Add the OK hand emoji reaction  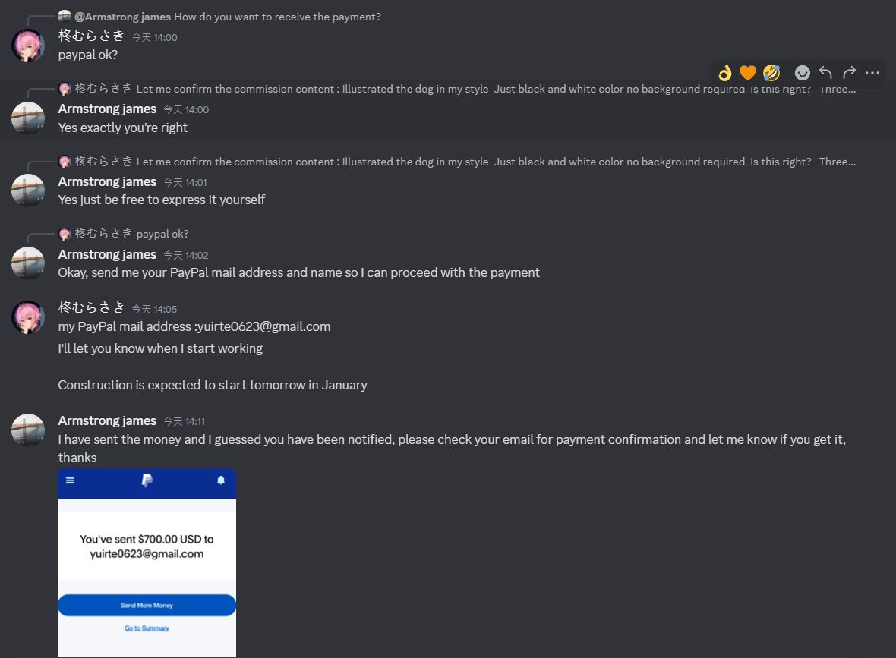(x=724, y=73)
